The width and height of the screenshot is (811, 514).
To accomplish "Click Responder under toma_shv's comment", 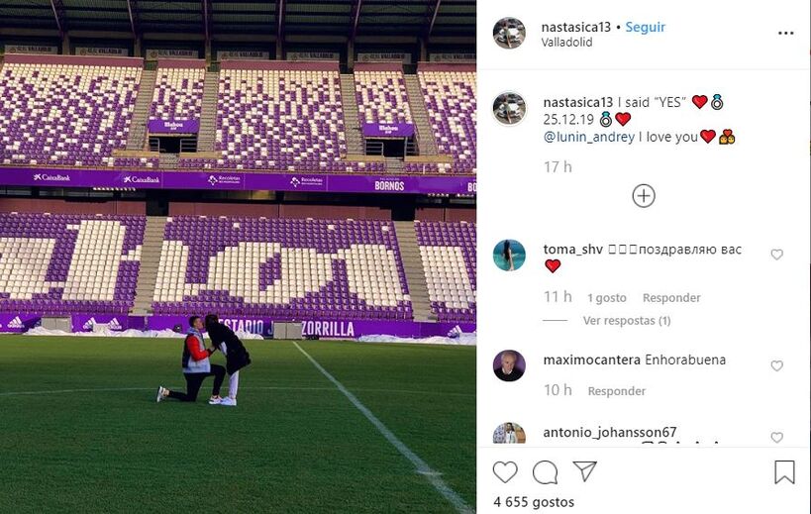I will pos(671,298).
